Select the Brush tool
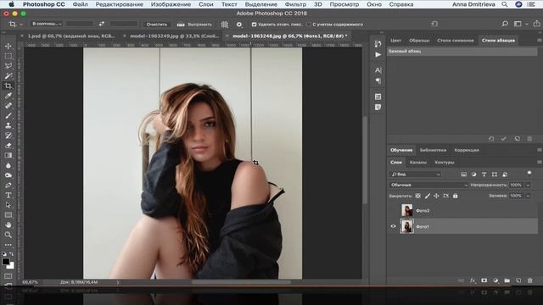This screenshot has height=305, width=543. pos(8,115)
